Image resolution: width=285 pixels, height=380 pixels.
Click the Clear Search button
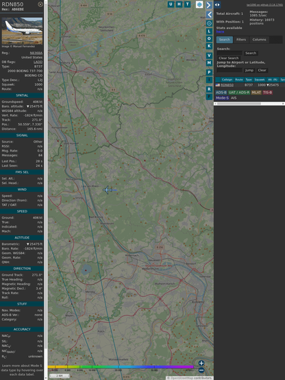click(229, 58)
